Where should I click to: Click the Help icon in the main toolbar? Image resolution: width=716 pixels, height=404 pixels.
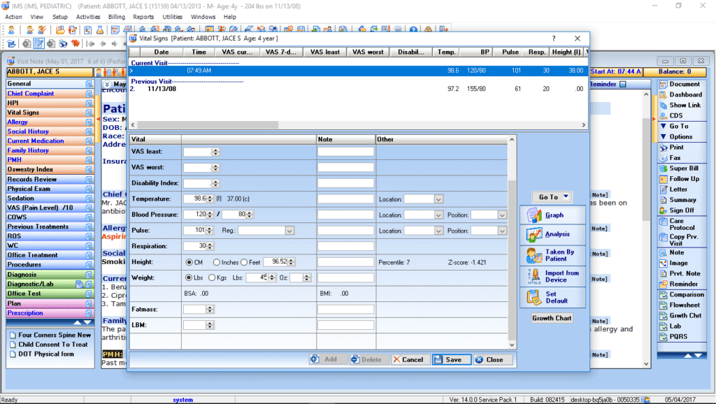pyautogui.click(x=413, y=29)
